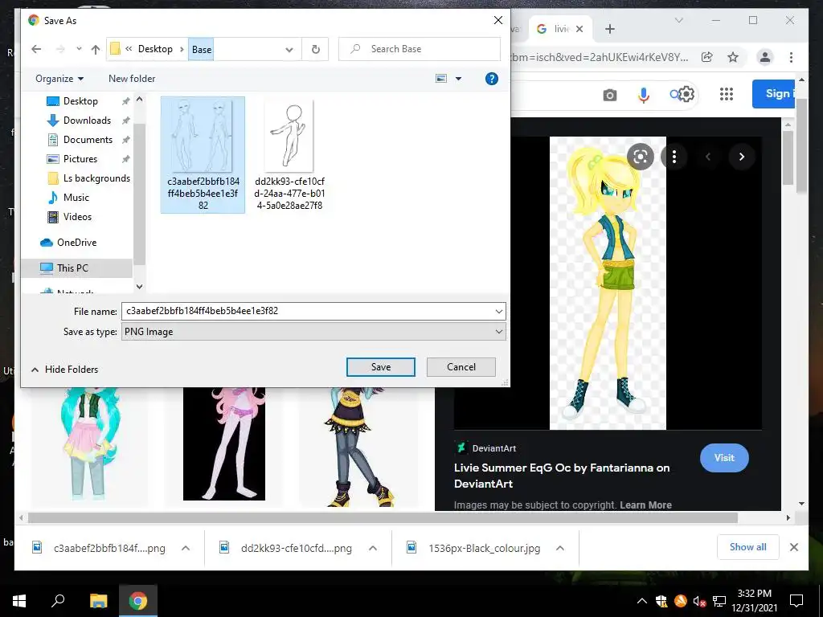
Task: Open File Explorer from taskbar
Action: pyautogui.click(x=98, y=601)
